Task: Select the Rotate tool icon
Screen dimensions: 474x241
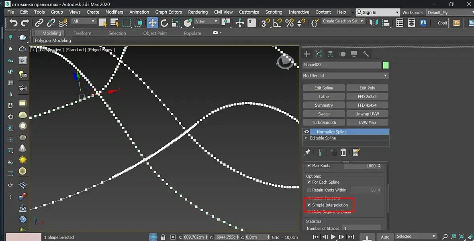Action: [164, 23]
